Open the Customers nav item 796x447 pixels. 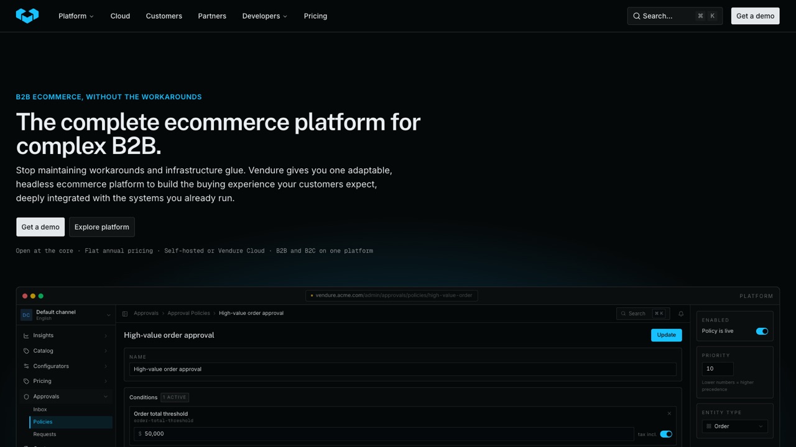pyautogui.click(x=164, y=16)
